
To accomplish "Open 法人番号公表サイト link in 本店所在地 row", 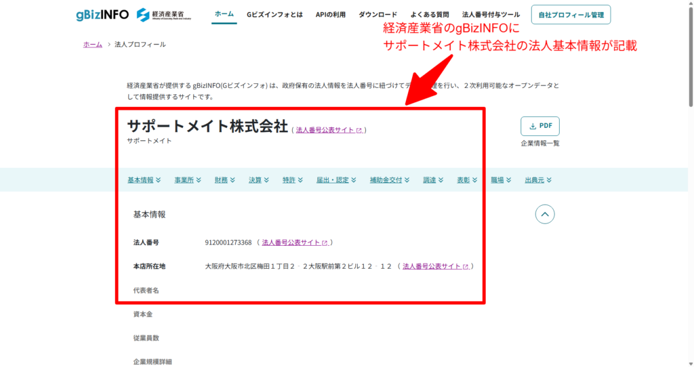I will 436,266.
